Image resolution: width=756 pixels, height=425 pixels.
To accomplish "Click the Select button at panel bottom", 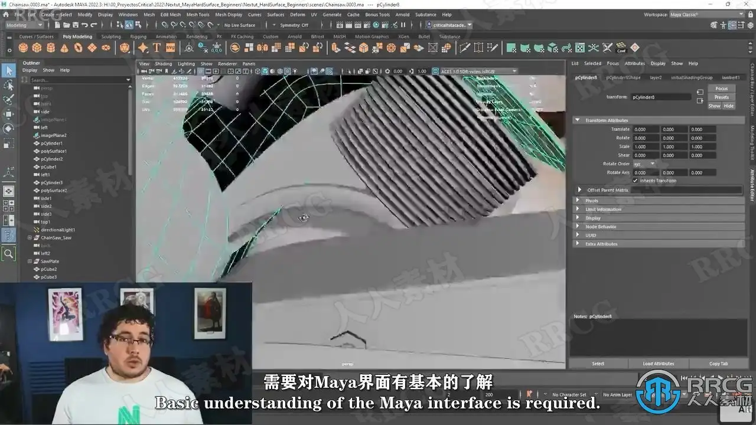I will (x=598, y=364).
